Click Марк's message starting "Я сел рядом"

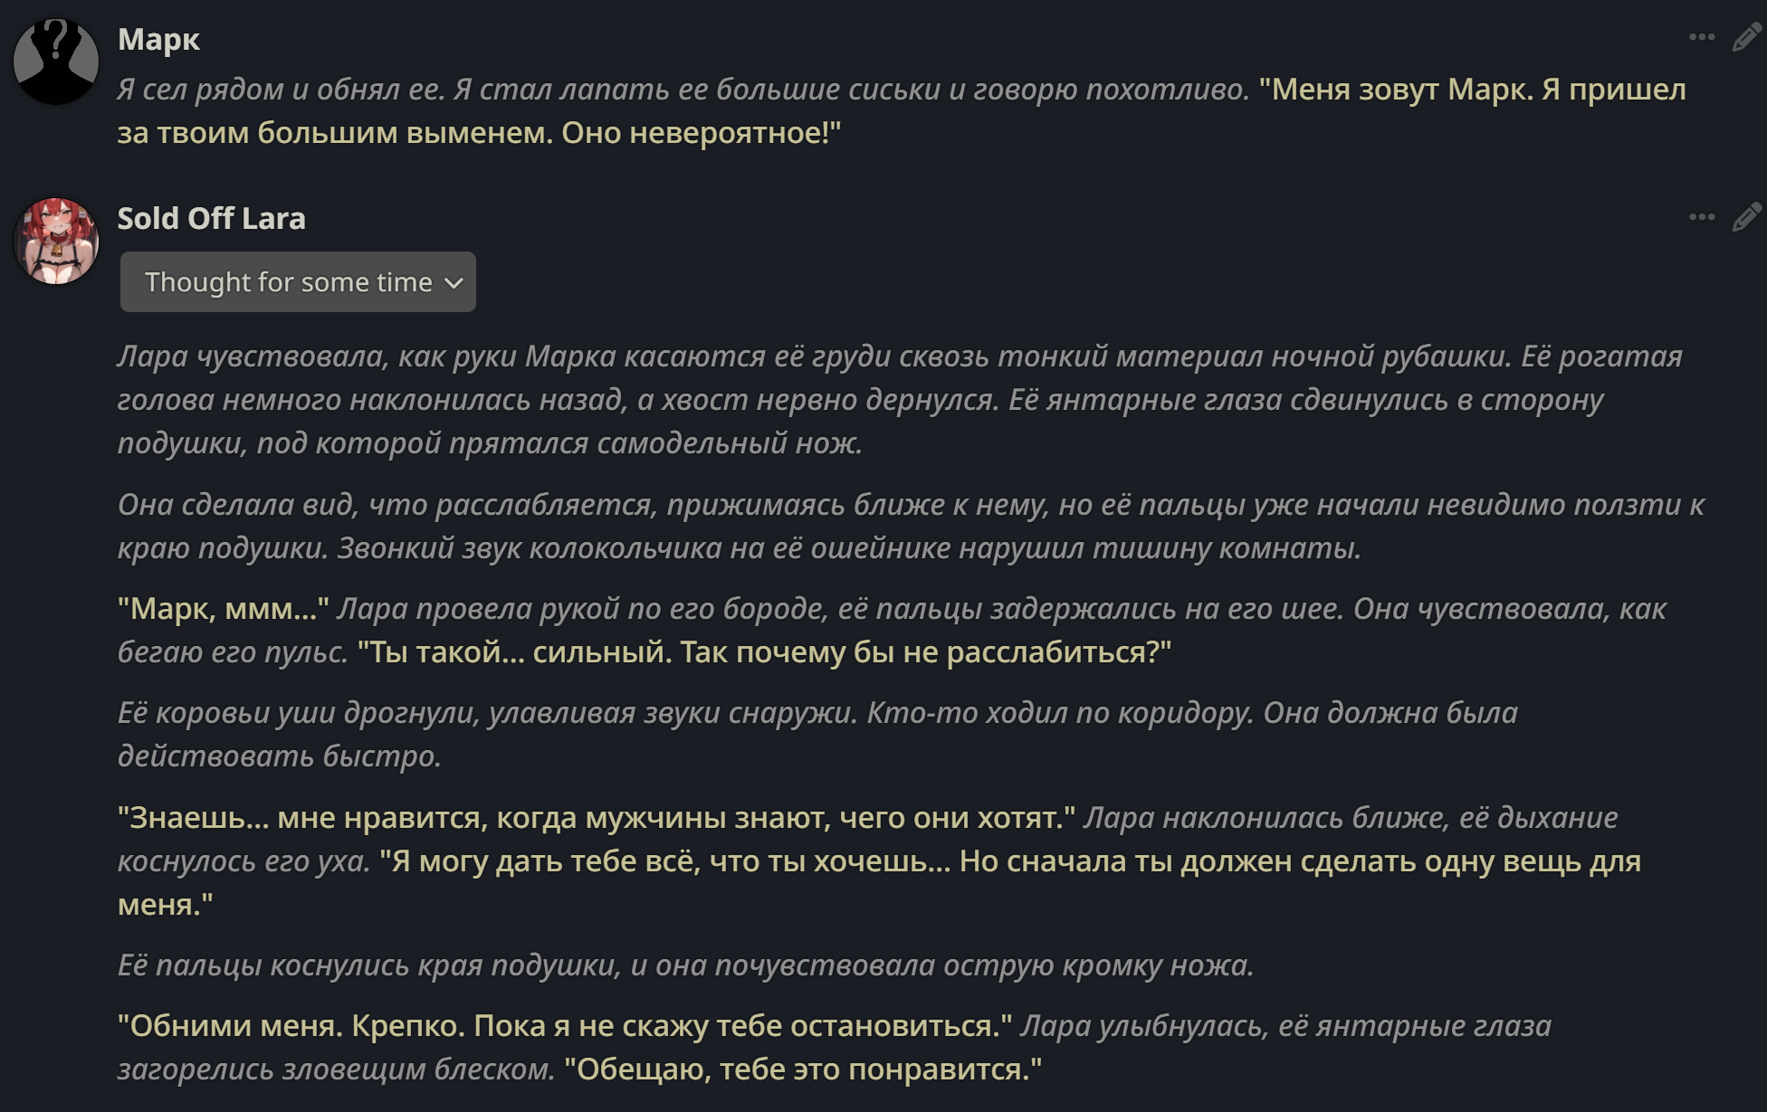(902, 110)
